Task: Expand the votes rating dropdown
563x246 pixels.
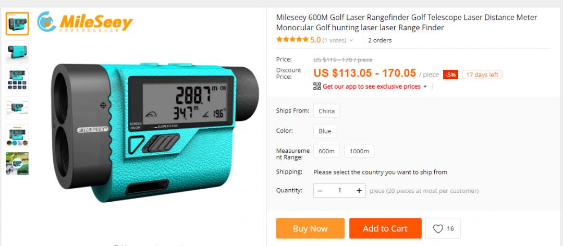Action: click(x=351, y=40)
